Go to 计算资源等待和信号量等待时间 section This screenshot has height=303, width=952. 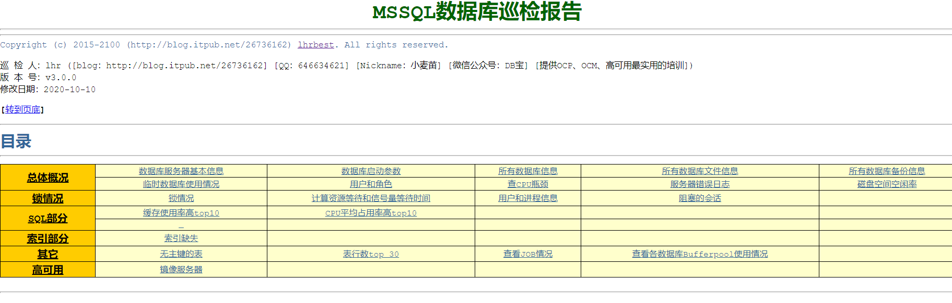coord(371,198)
